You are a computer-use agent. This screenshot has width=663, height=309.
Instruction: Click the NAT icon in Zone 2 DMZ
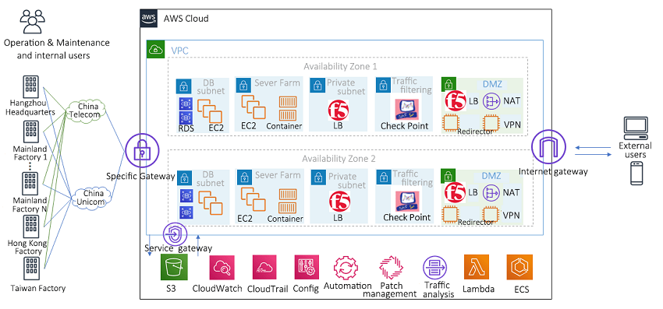pyautogui.click(x=491, y=192)
